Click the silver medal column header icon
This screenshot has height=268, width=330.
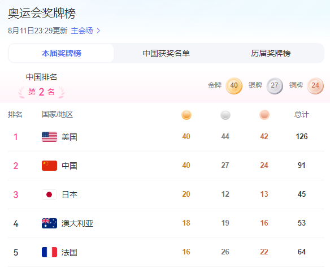(225, 115)
